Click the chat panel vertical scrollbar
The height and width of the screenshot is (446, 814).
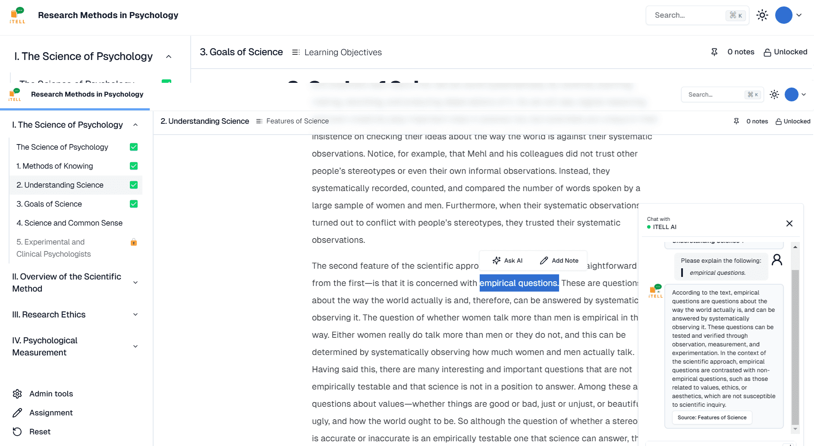pos(795,345)
